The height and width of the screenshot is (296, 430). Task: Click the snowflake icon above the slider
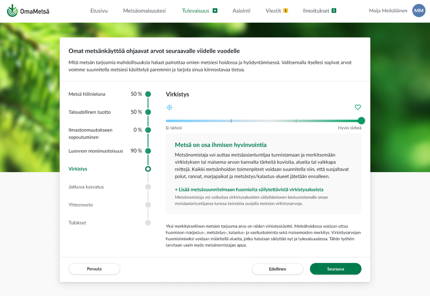point(169,108)
